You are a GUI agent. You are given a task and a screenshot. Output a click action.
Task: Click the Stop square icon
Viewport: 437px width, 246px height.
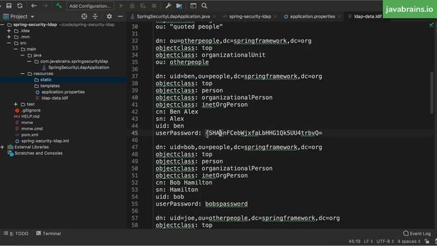[154, 6]
